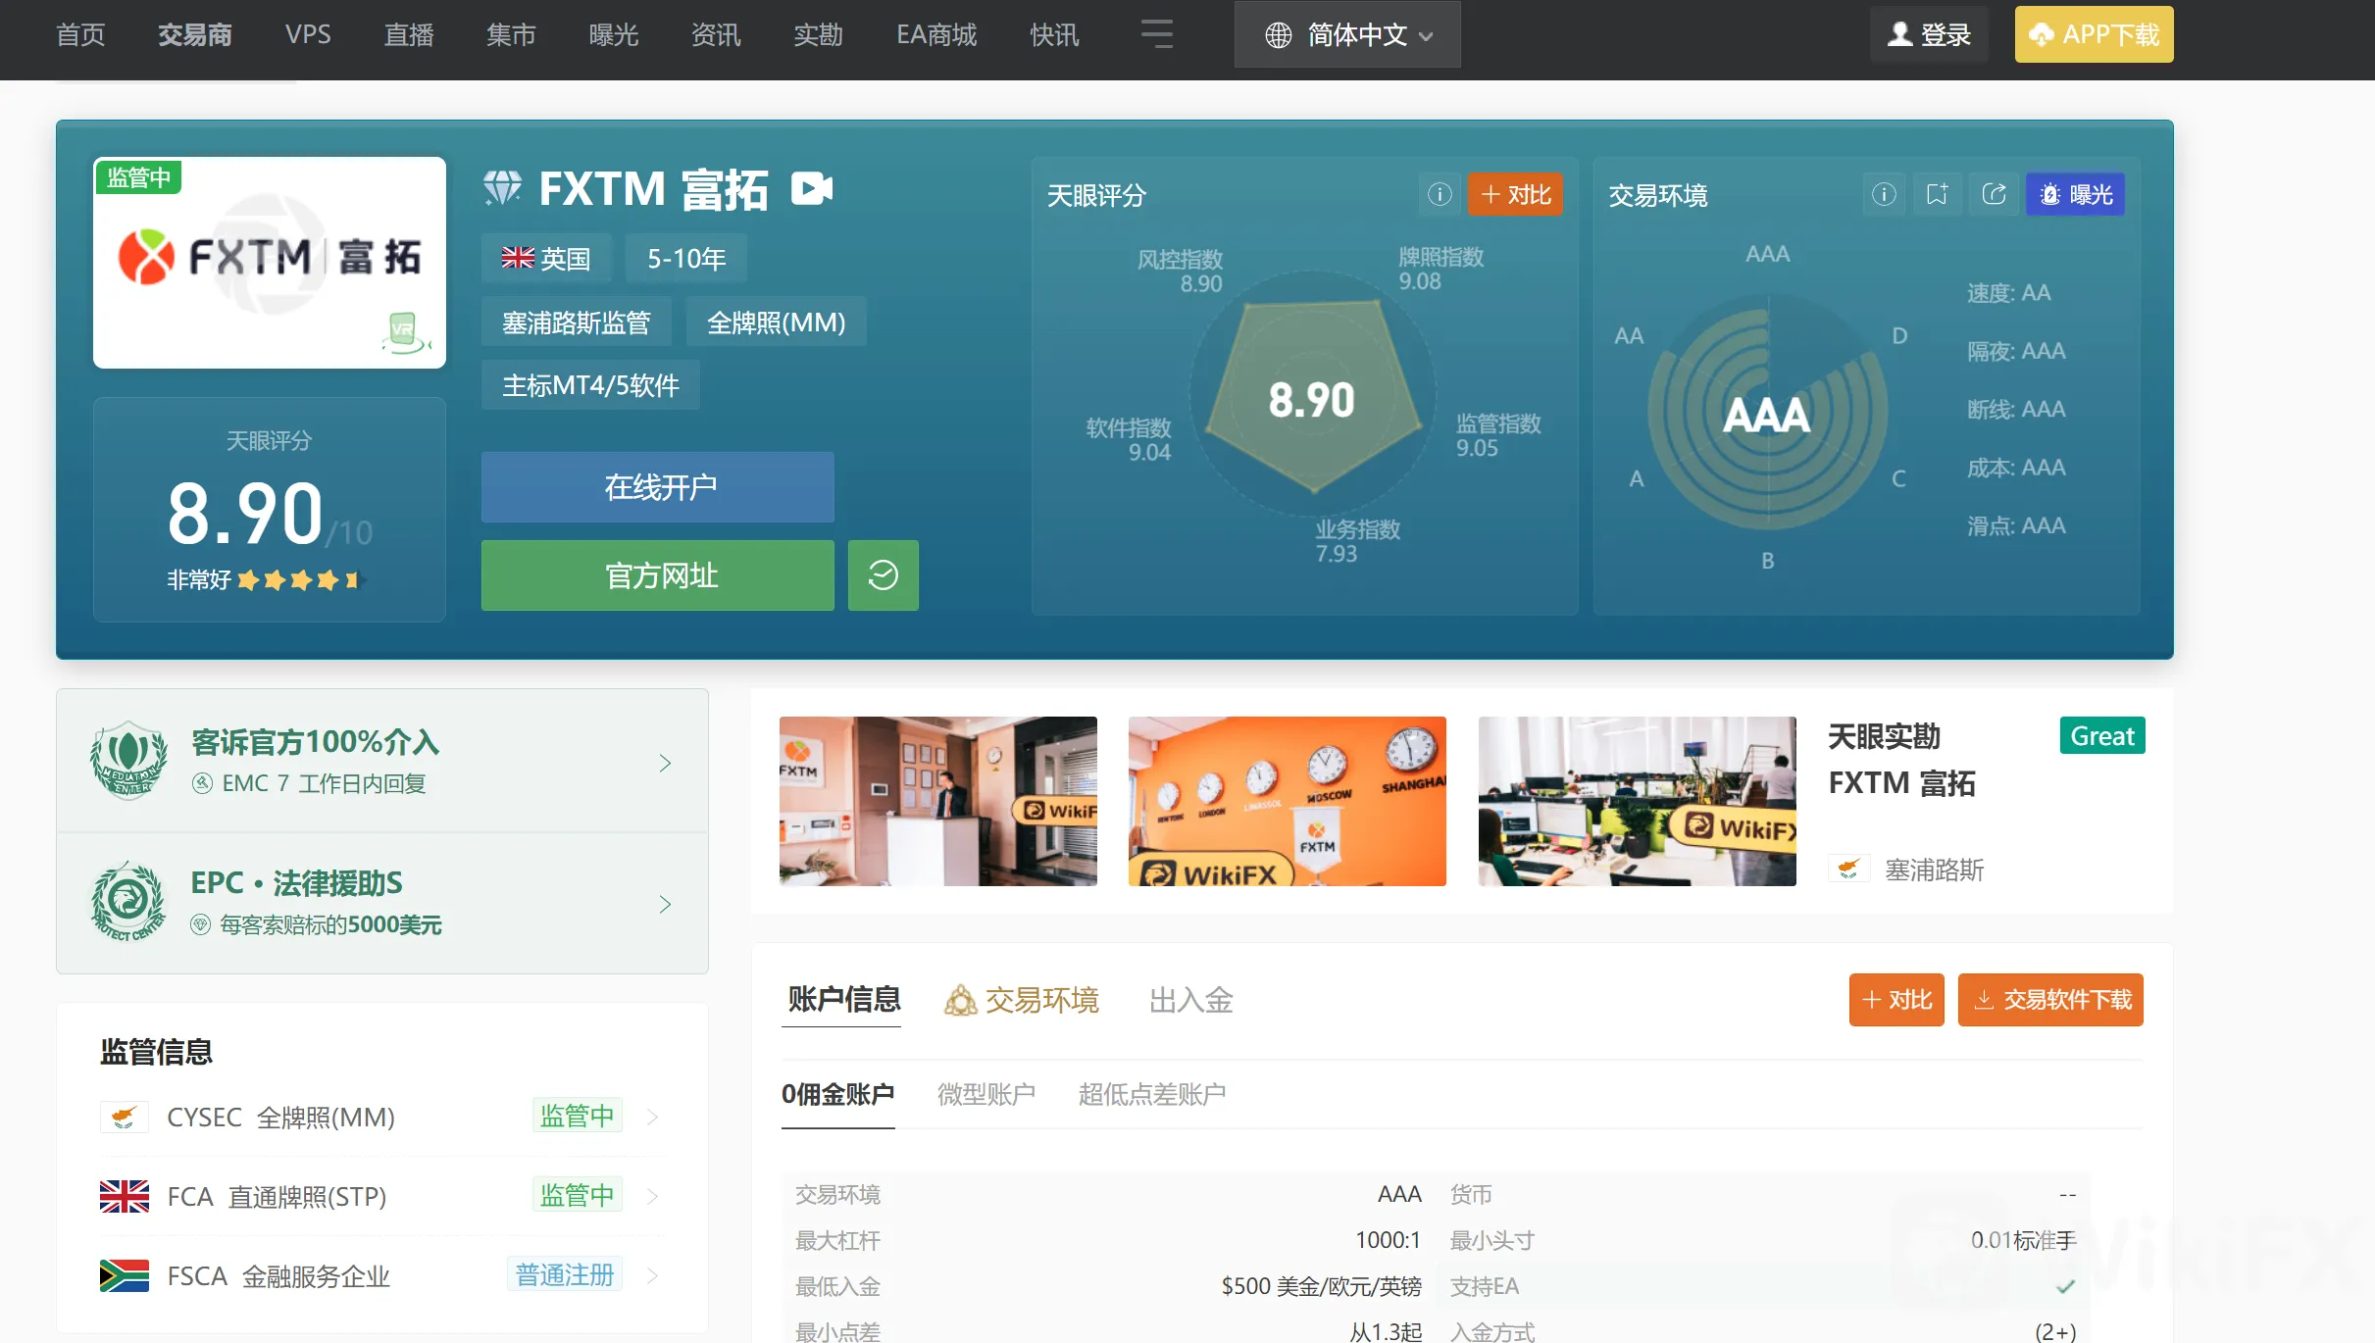Click the UK flag beside FCA

[125, 1196]
